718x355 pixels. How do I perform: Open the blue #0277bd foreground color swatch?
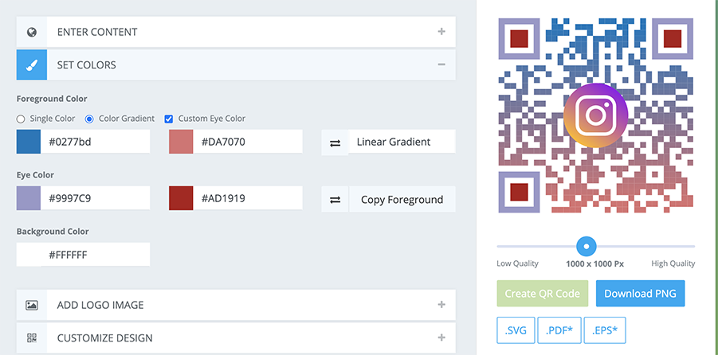29,142
